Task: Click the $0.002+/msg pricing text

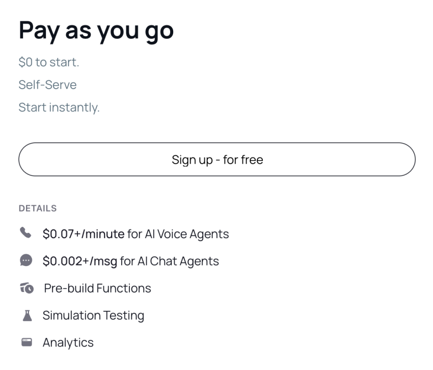Action: [76, 260]
